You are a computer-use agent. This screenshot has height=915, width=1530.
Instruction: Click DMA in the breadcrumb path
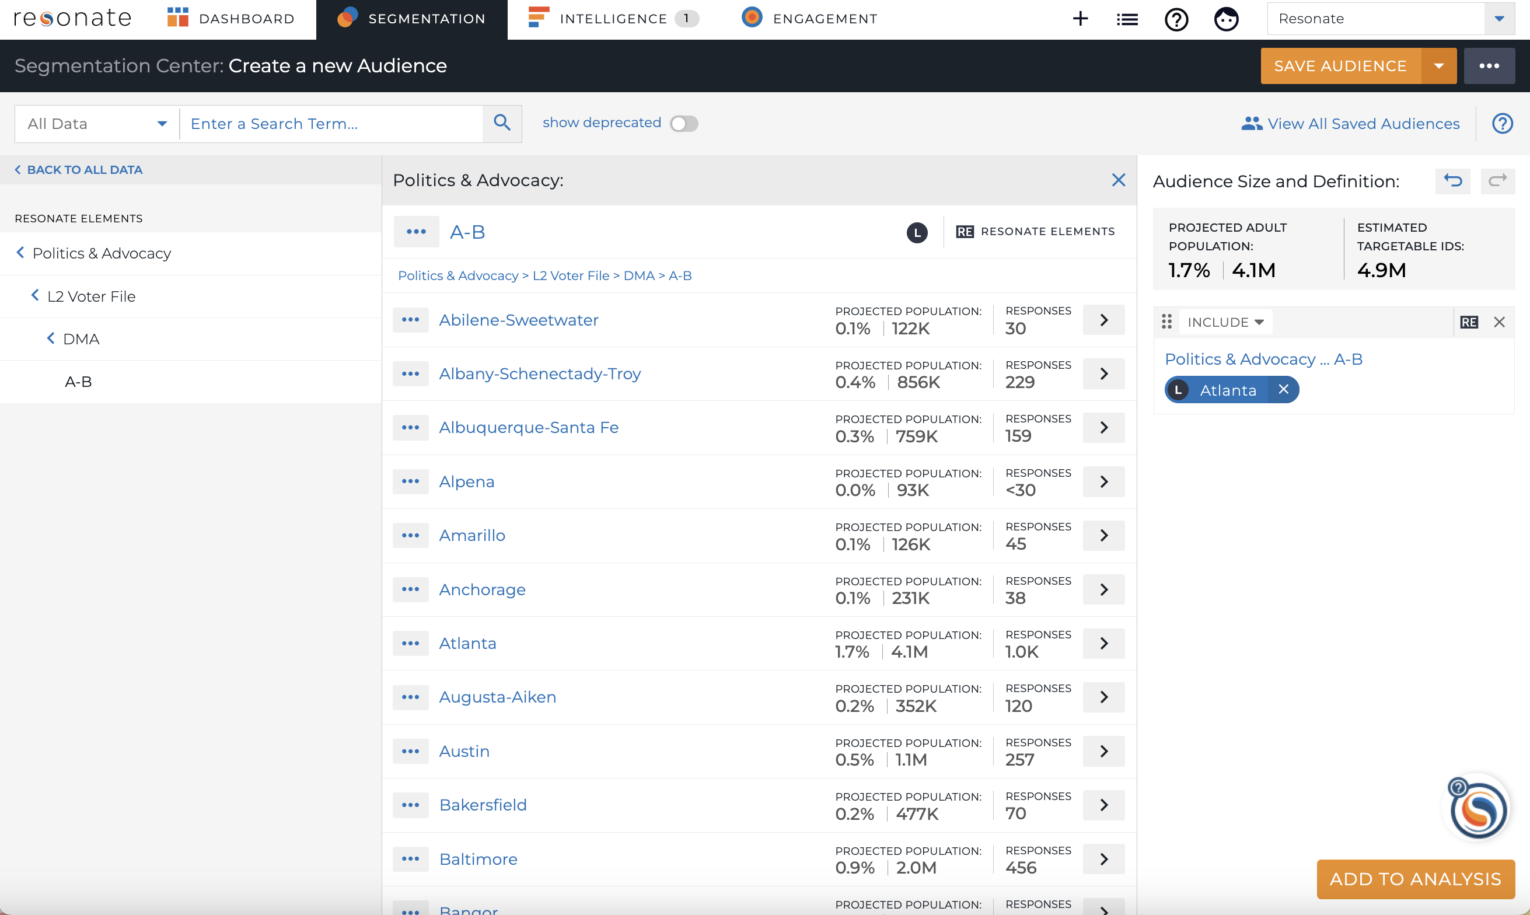tap(638, 275)
